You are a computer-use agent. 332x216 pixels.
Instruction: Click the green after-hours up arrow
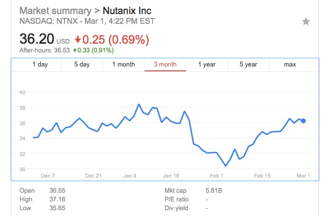(x=75, y=50)
